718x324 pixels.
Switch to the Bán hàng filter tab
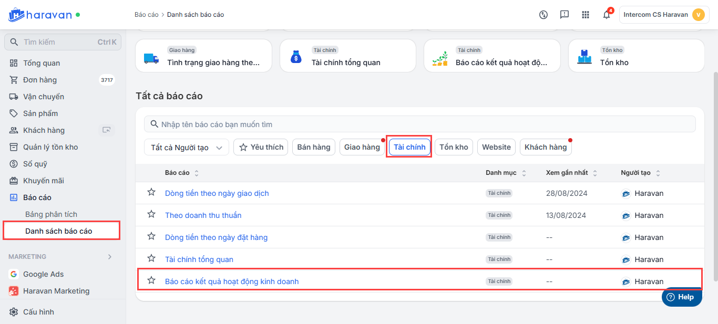pyautogui.click(x=314, y=148)
